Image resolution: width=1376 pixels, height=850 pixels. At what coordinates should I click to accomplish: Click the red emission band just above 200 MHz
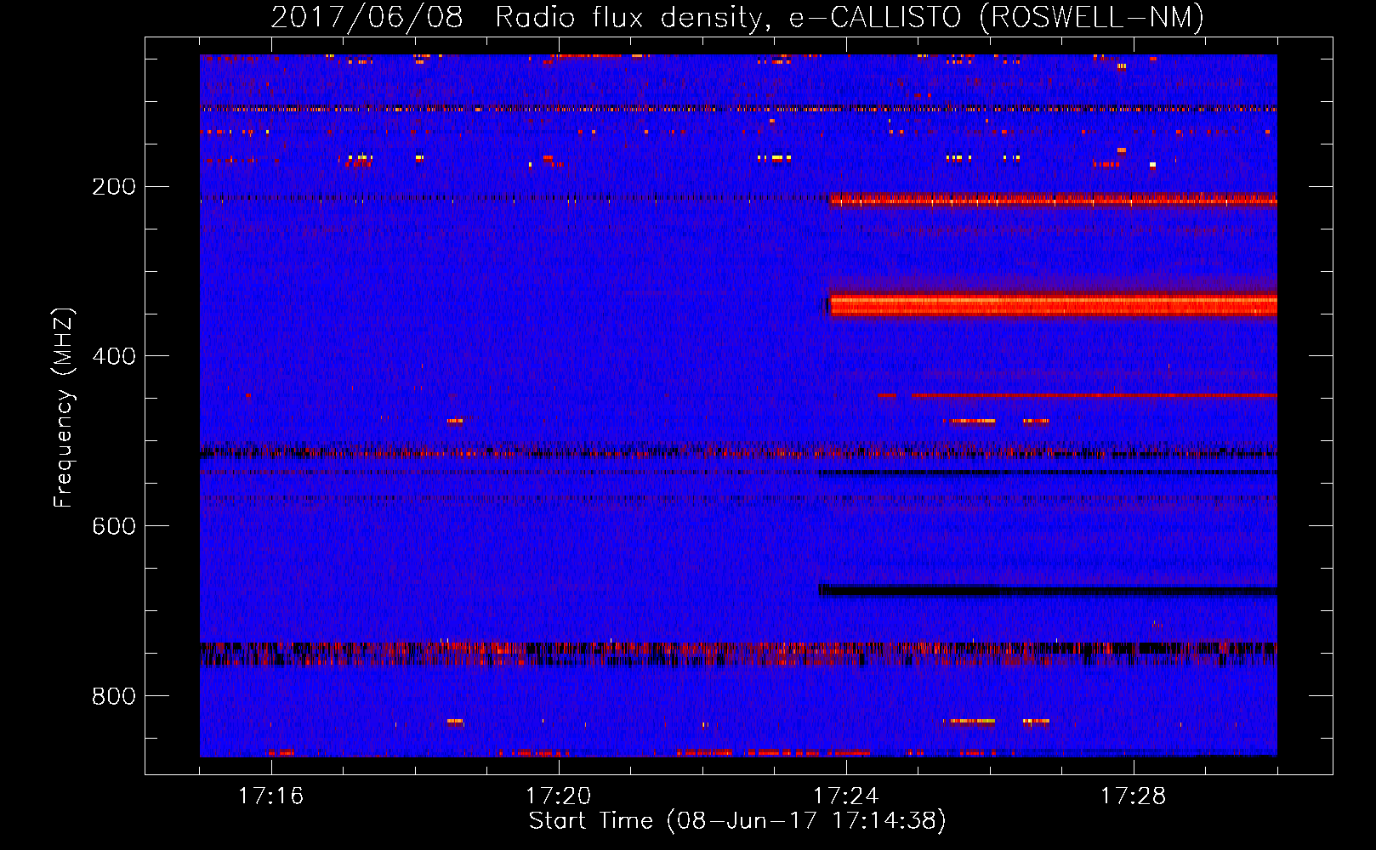coord(1053,200)
